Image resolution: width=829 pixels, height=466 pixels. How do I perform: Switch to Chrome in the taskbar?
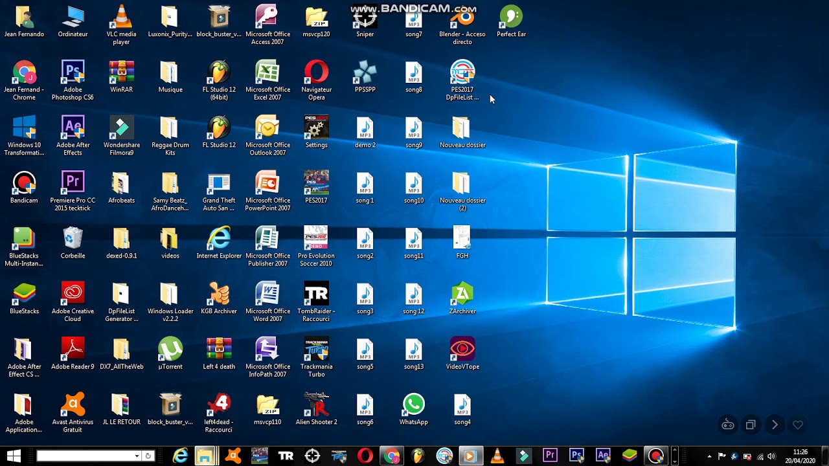(392, 456)
